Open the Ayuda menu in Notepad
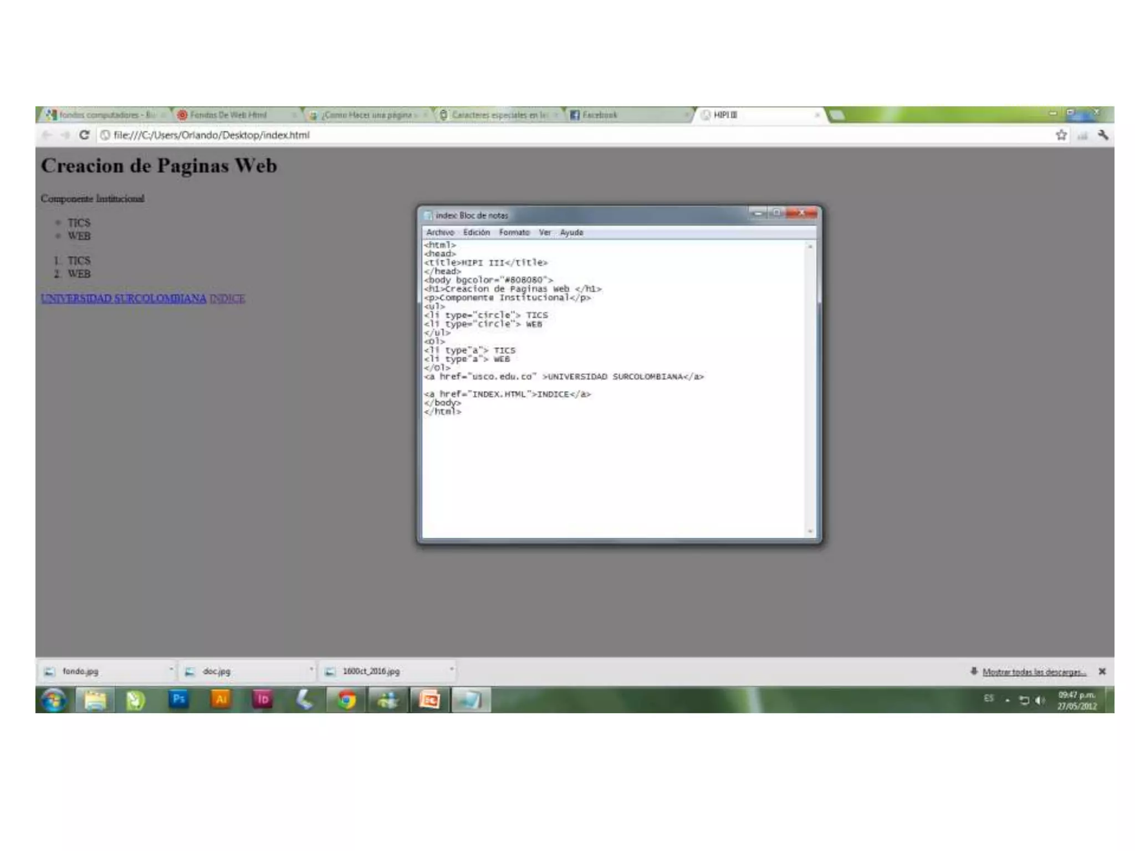Image resolution: width=1135 pixels, height=851 pixels. (x=571, y=233)
